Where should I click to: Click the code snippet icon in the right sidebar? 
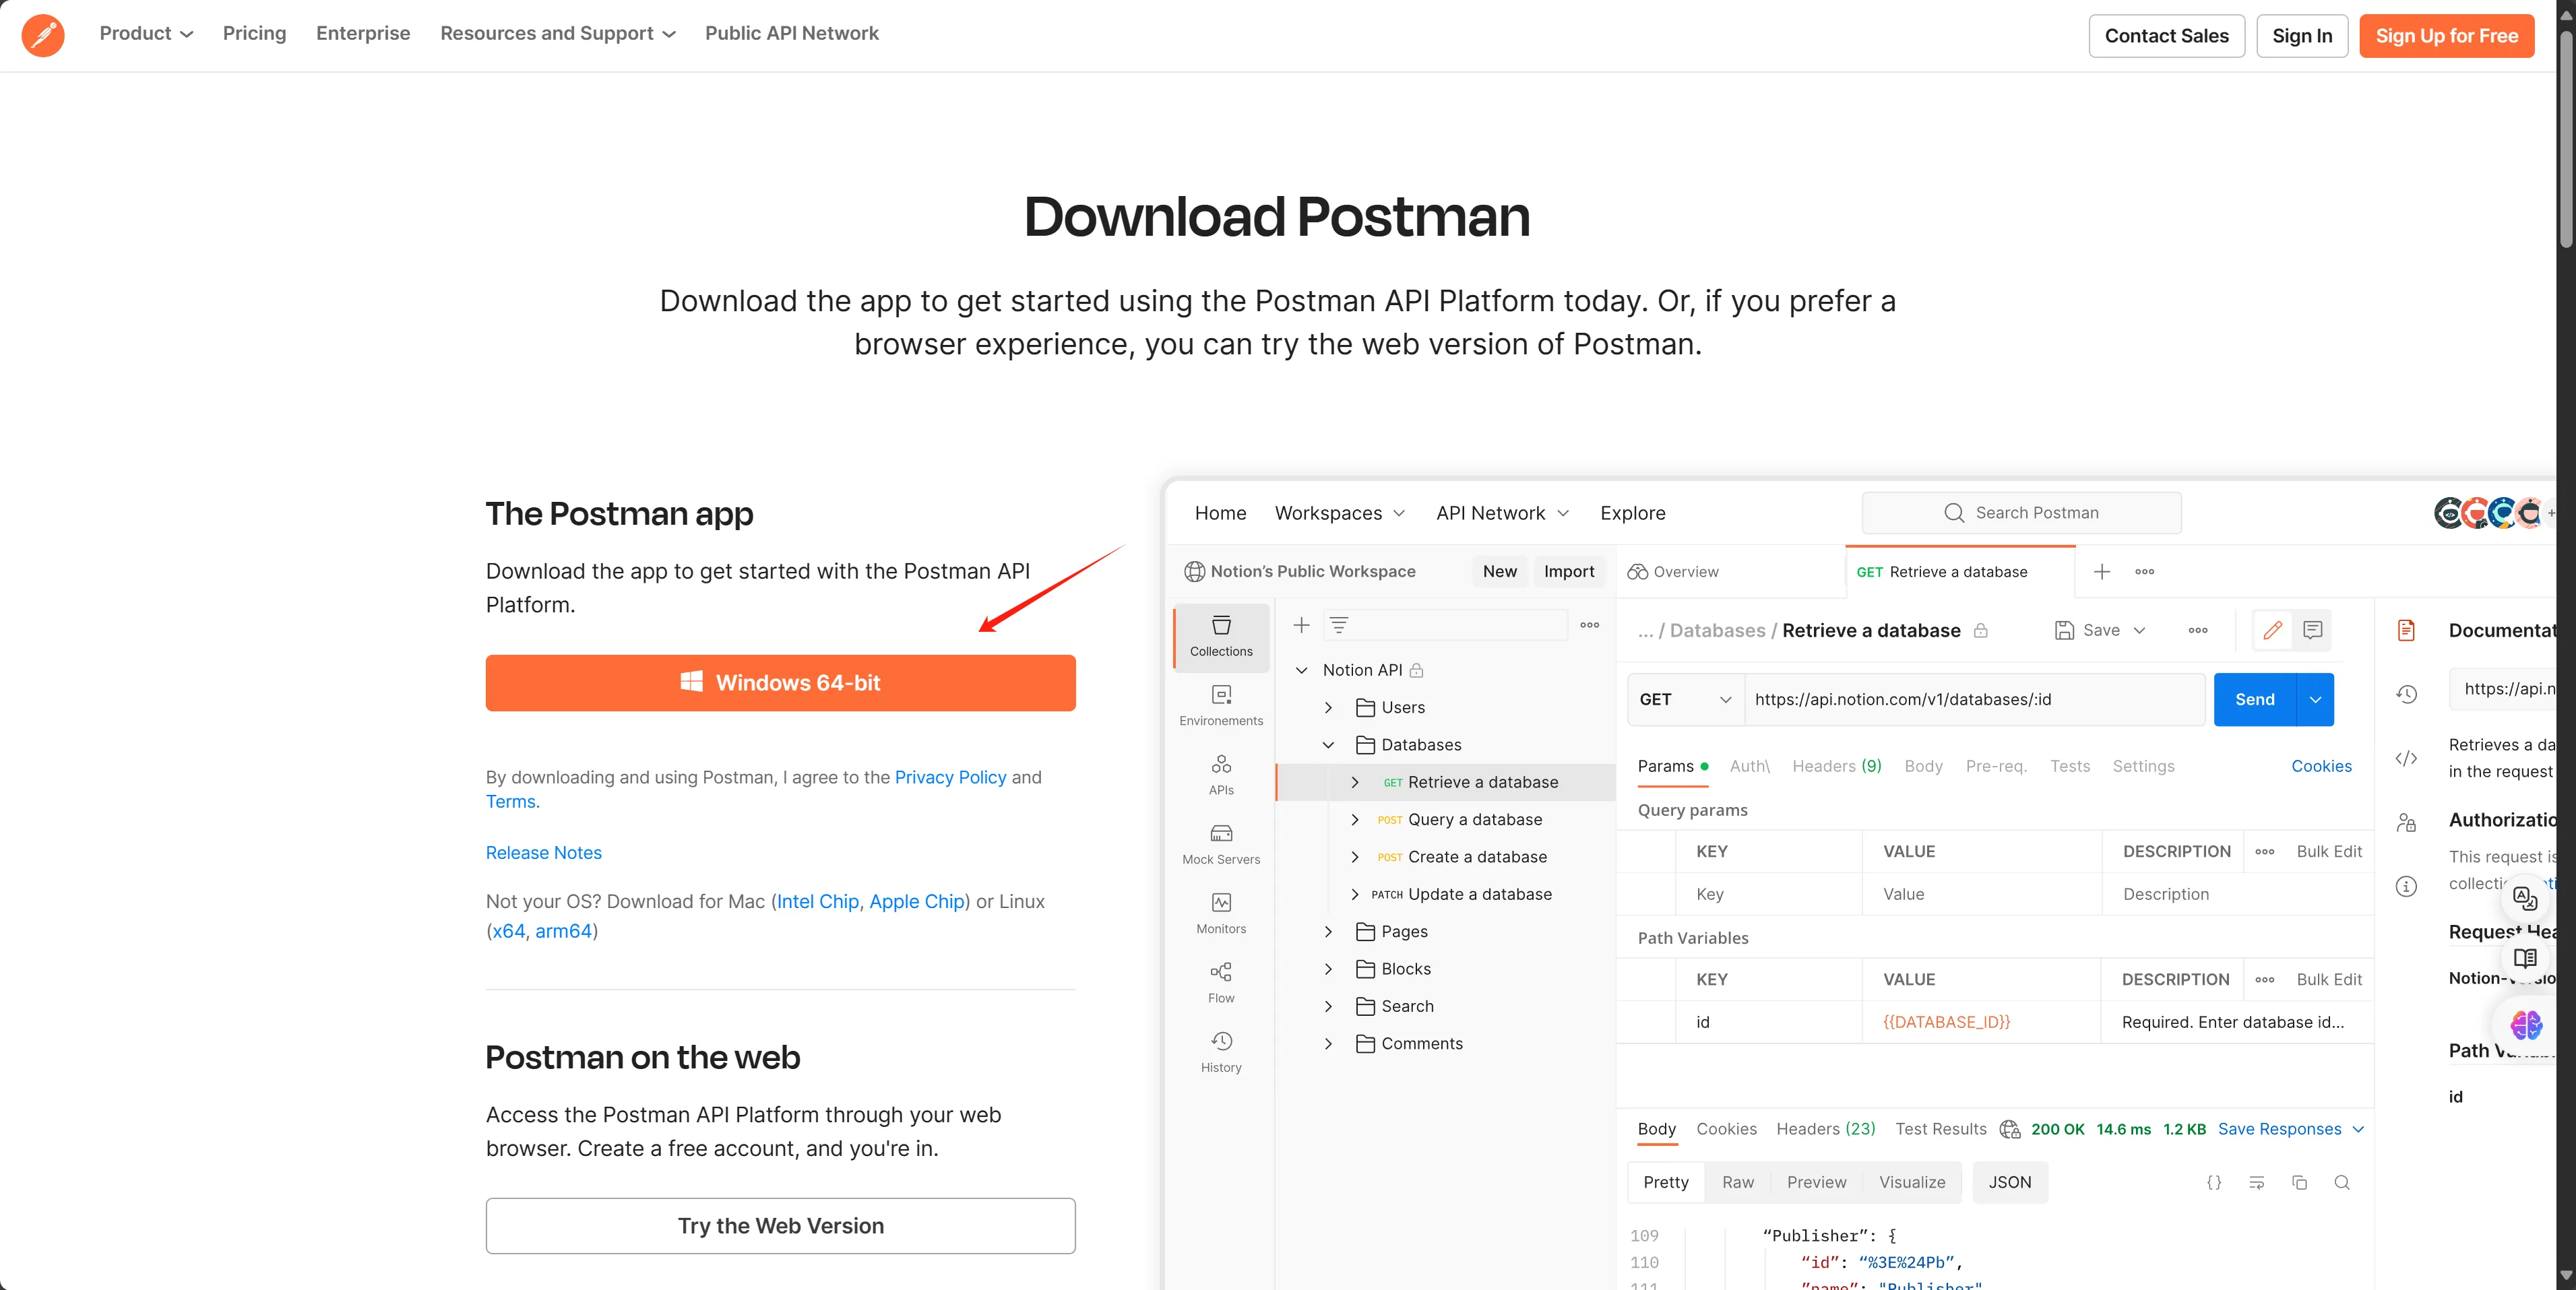coord(2407,758)
